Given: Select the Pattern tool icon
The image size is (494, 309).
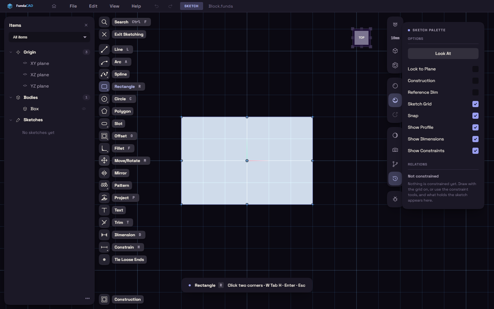Looking at the screenshot, I should [104, 185].
